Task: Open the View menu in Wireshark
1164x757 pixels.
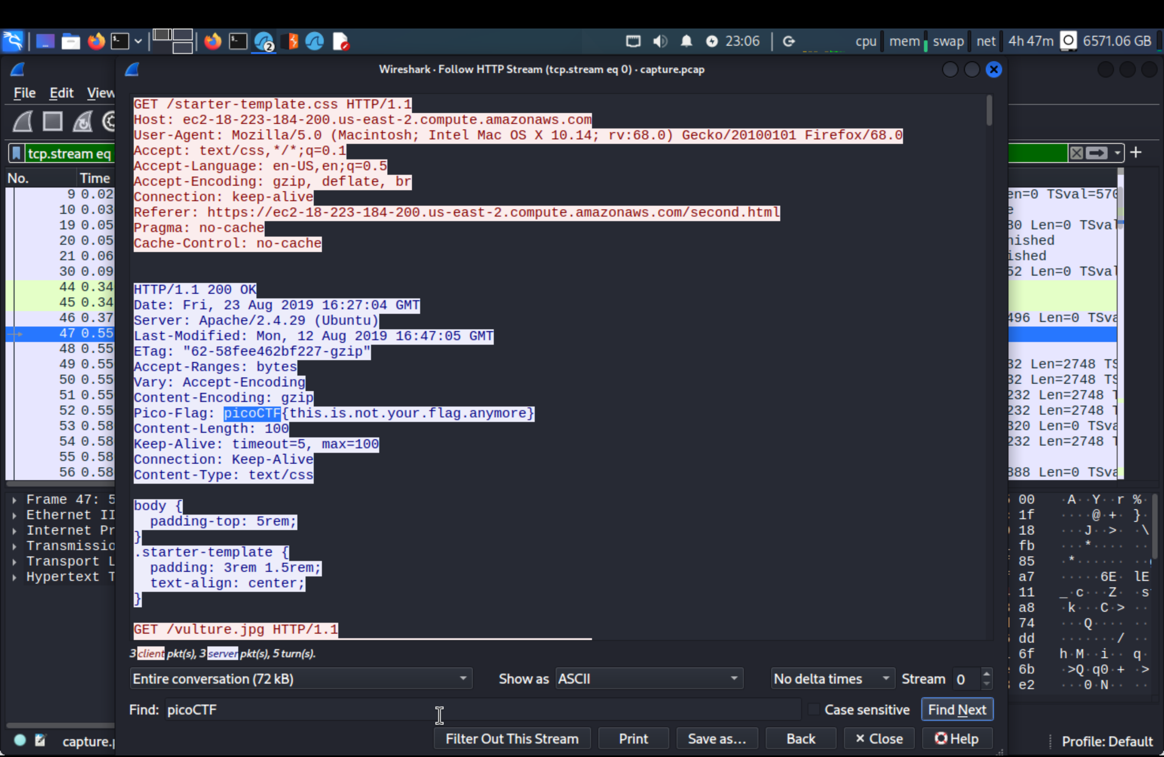Action: (101, 92)
